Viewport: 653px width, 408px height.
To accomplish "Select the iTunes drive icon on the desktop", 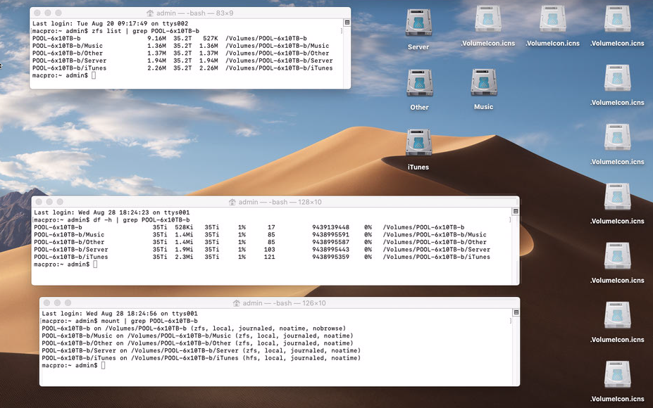I will tap(418, 143).
